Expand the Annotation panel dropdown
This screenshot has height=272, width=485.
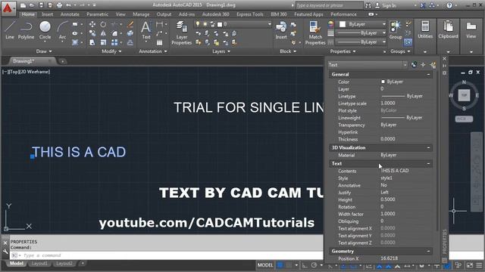(x=153, y=51)
